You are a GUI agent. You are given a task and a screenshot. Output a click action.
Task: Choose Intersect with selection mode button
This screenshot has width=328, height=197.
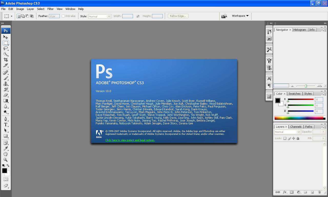click(32, 16)
